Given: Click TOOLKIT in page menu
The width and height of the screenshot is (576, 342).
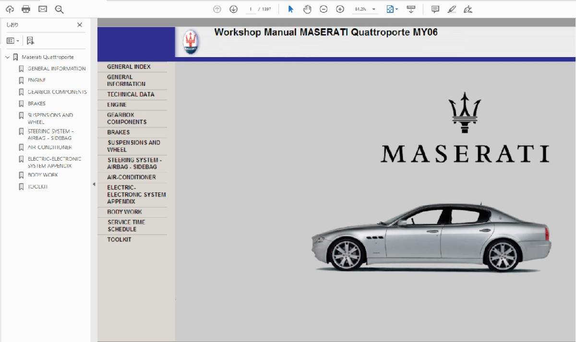Looking at the screenshot, I should [119, 239].
